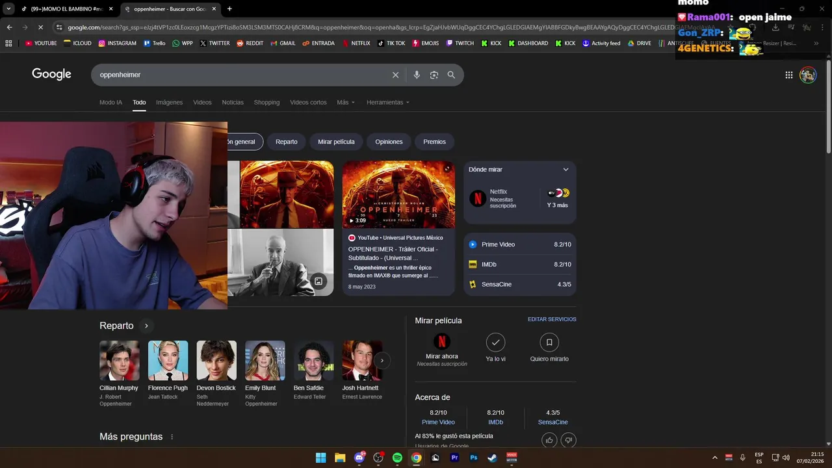Expand the Reparto cast section arrow

146,326
